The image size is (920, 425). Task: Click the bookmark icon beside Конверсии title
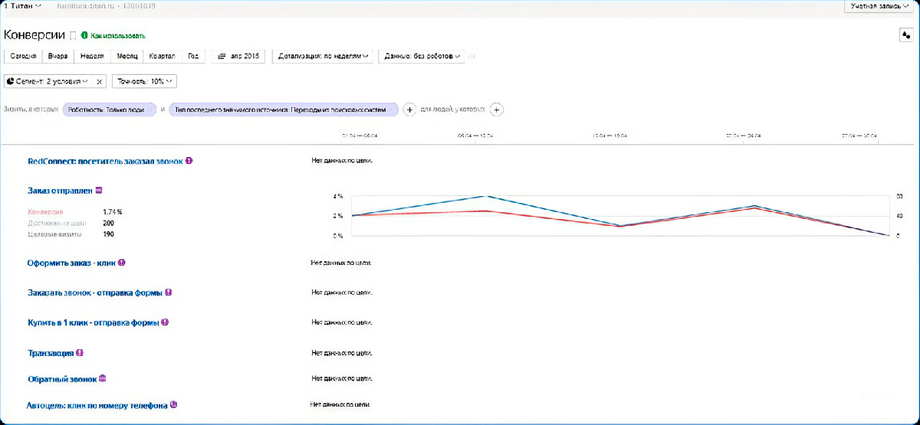73,36
